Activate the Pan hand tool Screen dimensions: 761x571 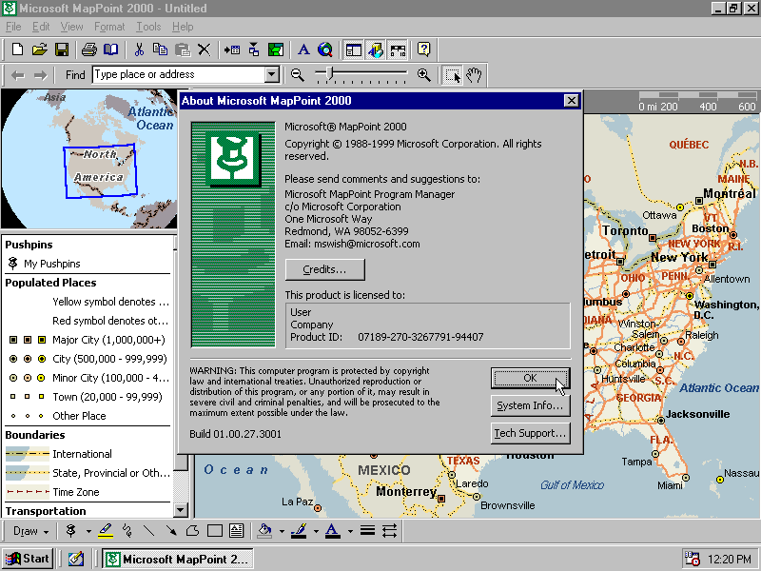click(x=474, y=75)
